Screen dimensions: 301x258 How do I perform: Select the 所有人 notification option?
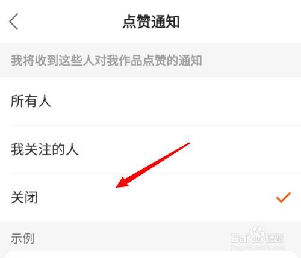pos(150,101)
